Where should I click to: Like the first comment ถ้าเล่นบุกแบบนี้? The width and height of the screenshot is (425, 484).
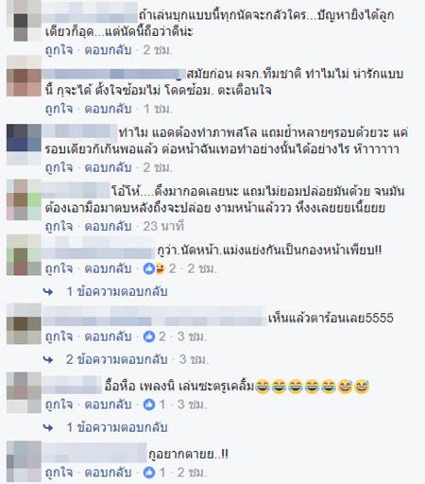click(59, 50)
